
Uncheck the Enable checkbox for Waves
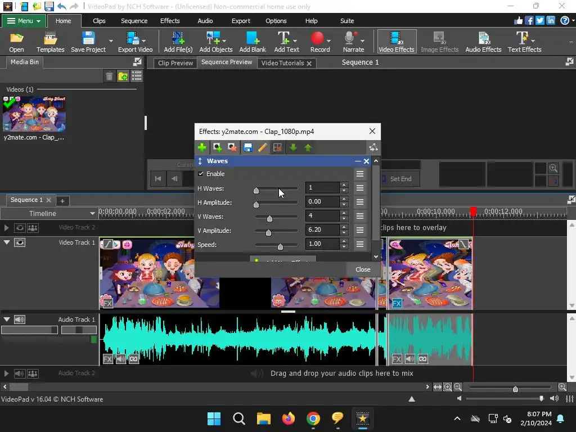point(201,174)
